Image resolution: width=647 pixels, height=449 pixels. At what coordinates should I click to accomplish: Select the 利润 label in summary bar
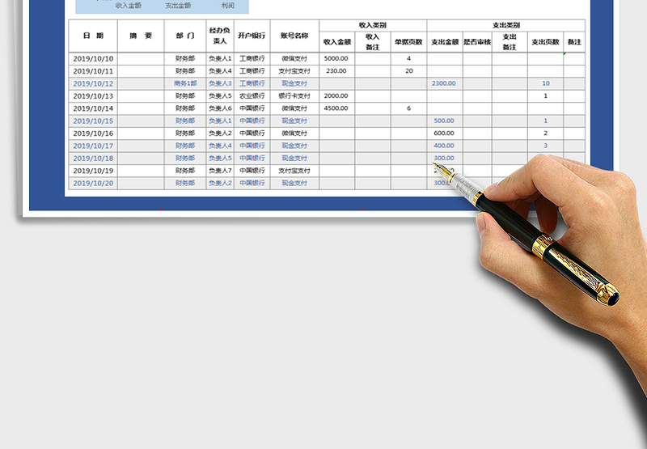228,6
